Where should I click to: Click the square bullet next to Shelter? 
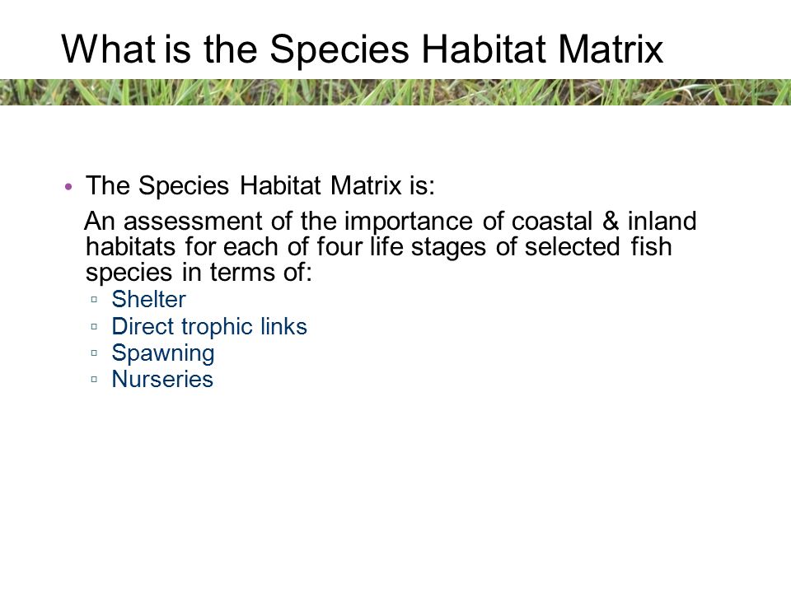(x=94, y=299)
